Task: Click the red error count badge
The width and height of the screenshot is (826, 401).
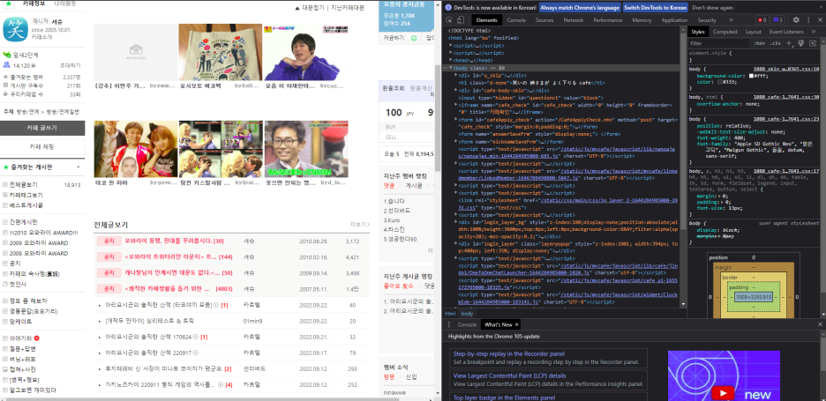Action: click(762, 20)
